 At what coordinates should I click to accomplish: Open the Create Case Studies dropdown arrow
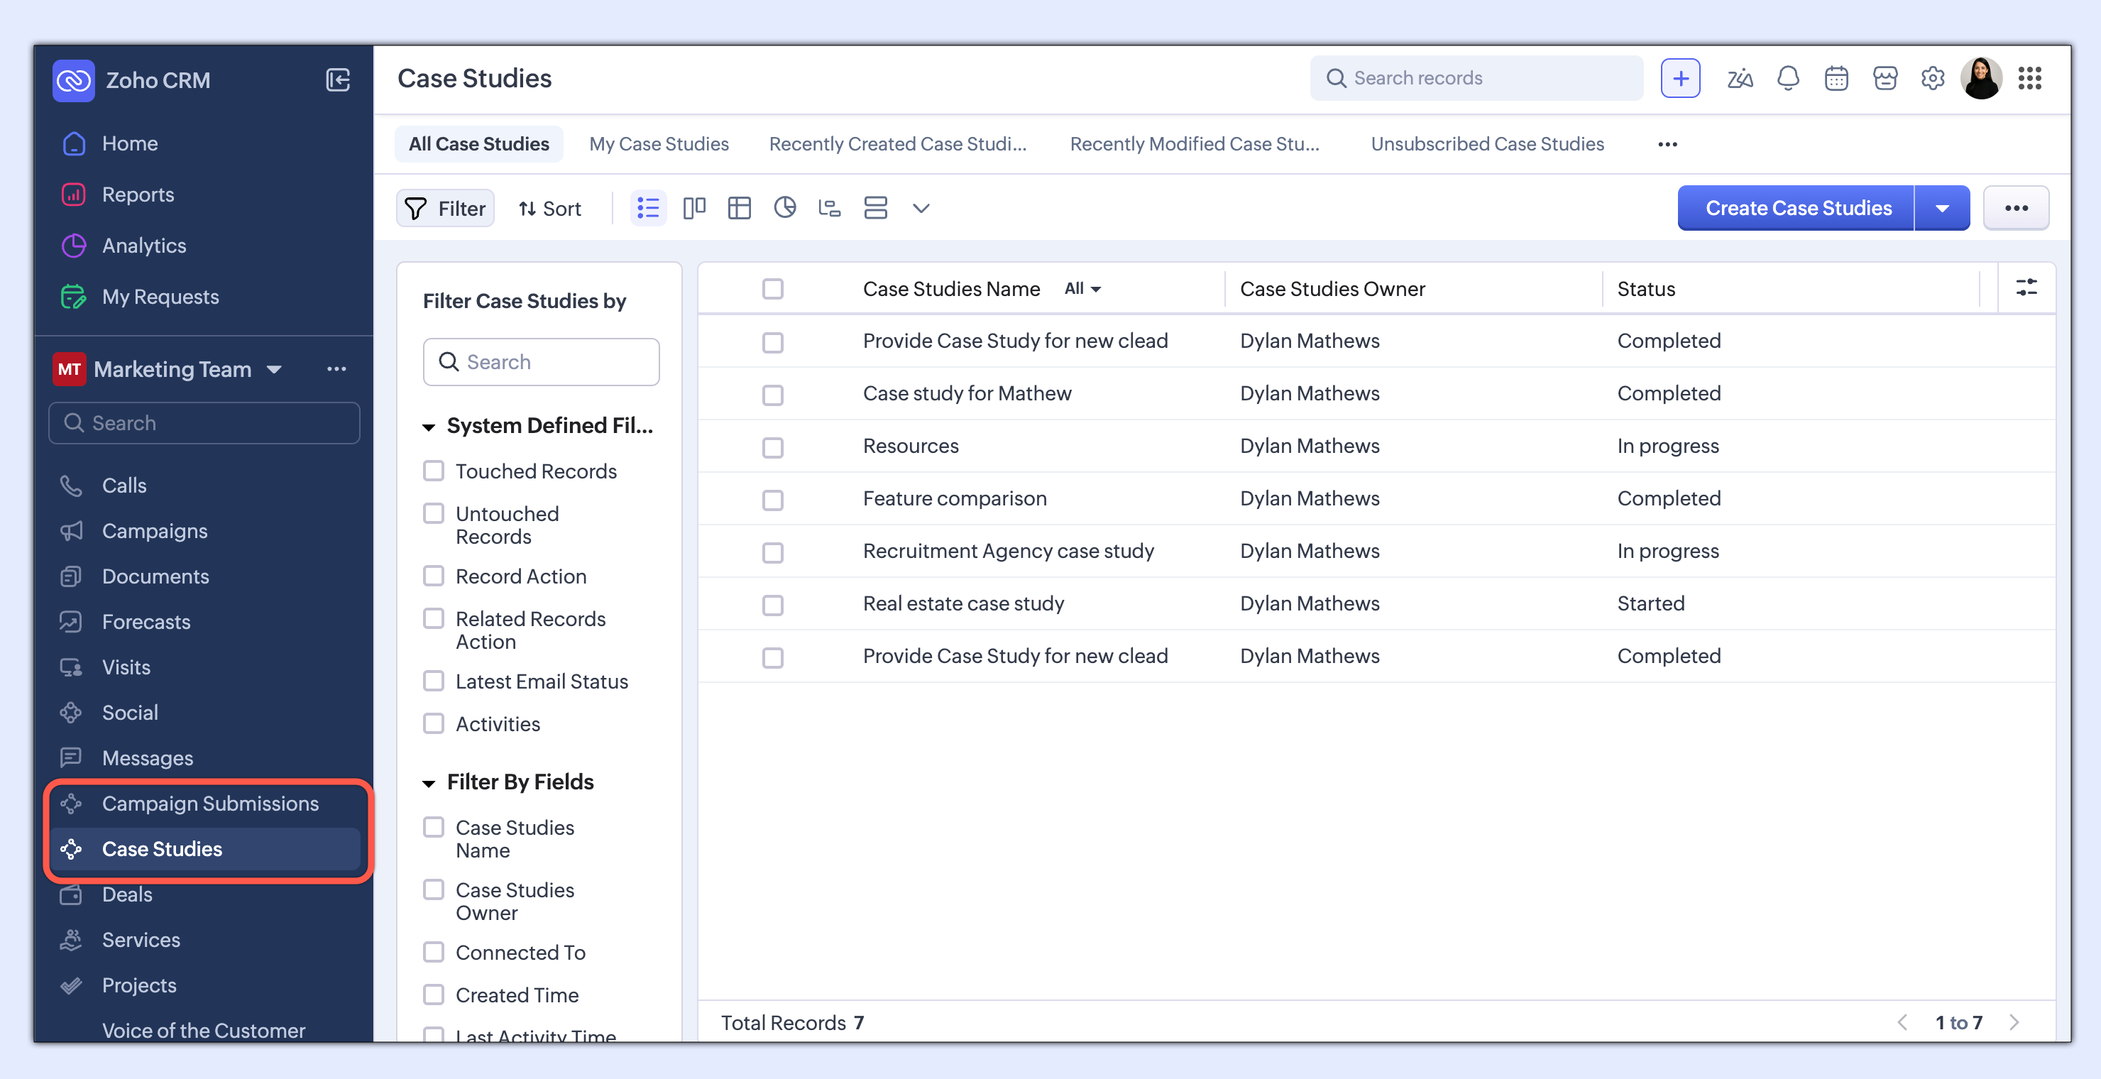(1942, 208)
